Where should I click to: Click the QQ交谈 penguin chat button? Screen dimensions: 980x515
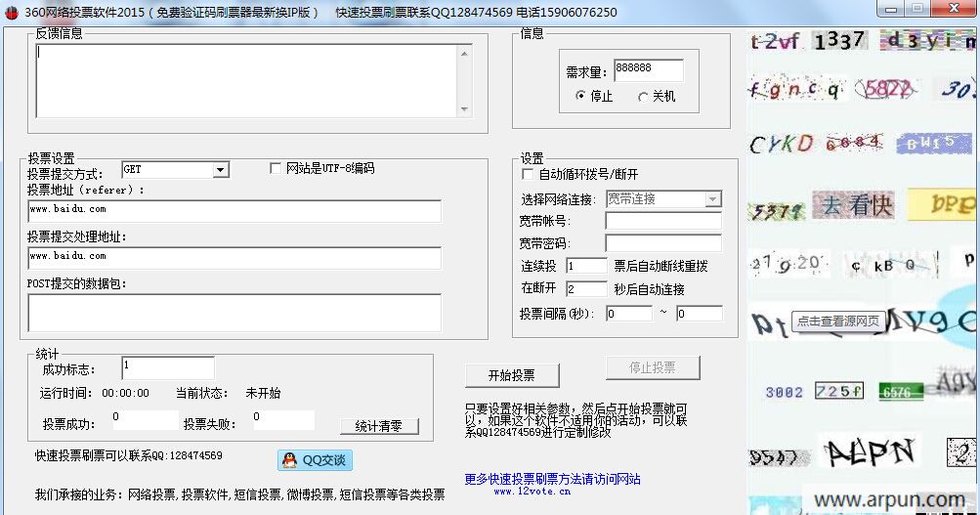pyautogui.click(x=315, y=460)
